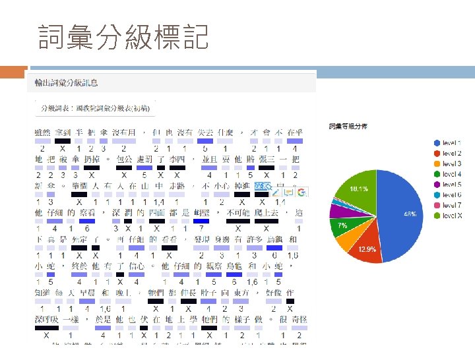Click the word 許多

pyautogui.click(x=255, y=239)
